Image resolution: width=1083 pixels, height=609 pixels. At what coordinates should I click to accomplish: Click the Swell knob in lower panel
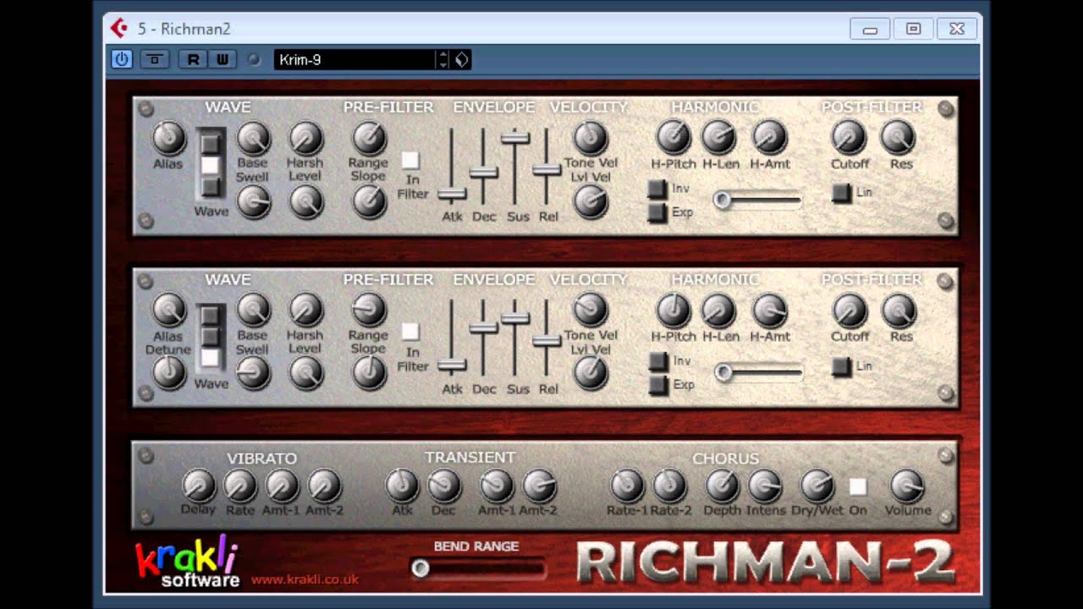(x=253, y=373)
